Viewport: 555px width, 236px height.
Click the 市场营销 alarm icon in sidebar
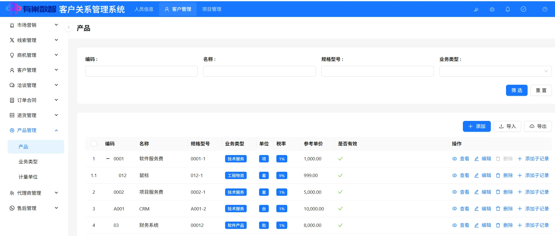click(x=12, y=25)
